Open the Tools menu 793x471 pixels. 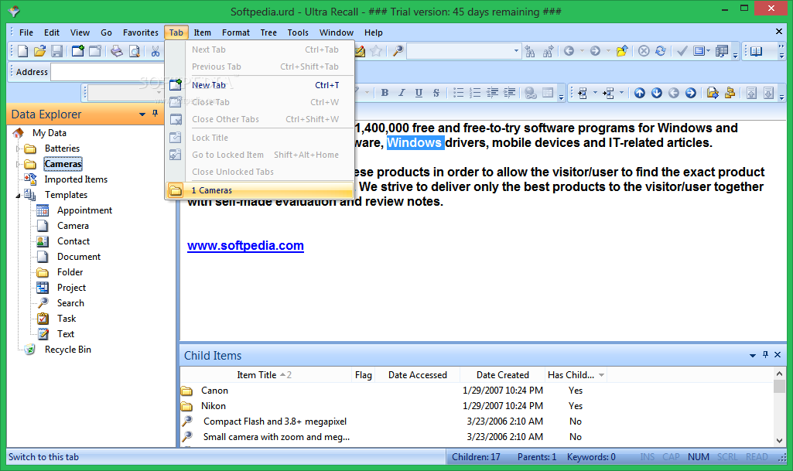click(x=298, y=32)
